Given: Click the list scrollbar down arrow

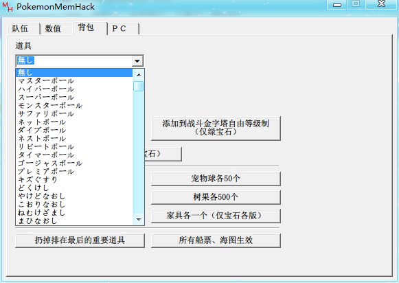Looking at the screenshot, I should tap(139, 219).
